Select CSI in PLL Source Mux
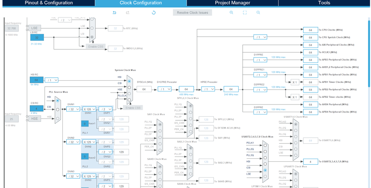This screenshot has width=371, height=188. (58, 110)
